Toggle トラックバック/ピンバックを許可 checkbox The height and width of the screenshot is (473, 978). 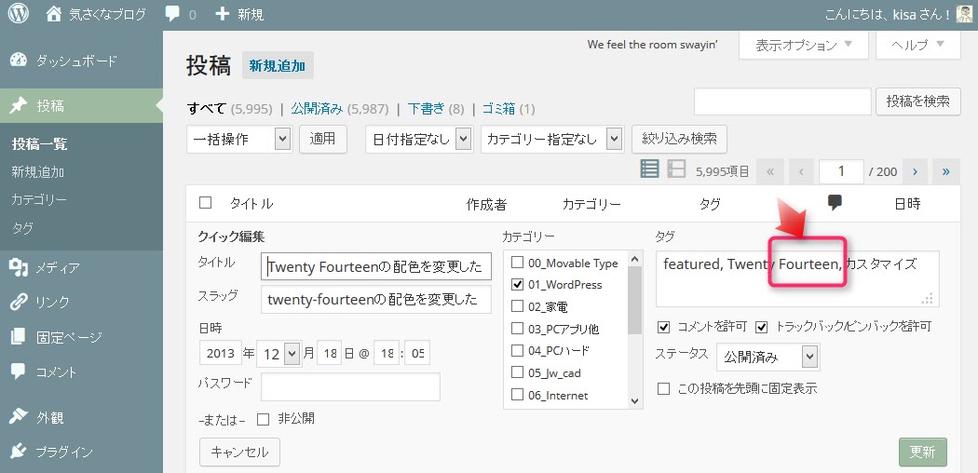[761, 327]
